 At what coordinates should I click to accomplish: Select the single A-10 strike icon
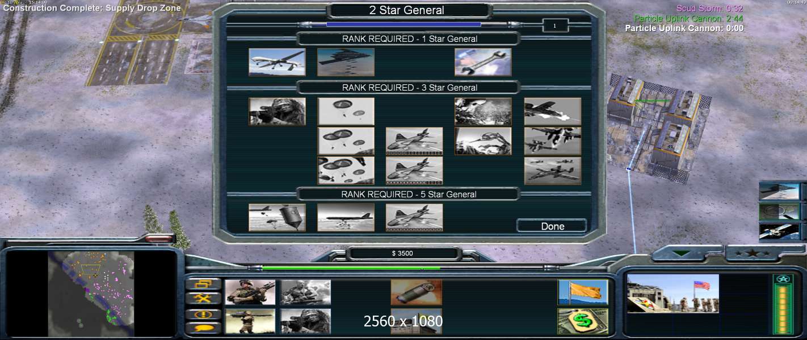(553, 111)
